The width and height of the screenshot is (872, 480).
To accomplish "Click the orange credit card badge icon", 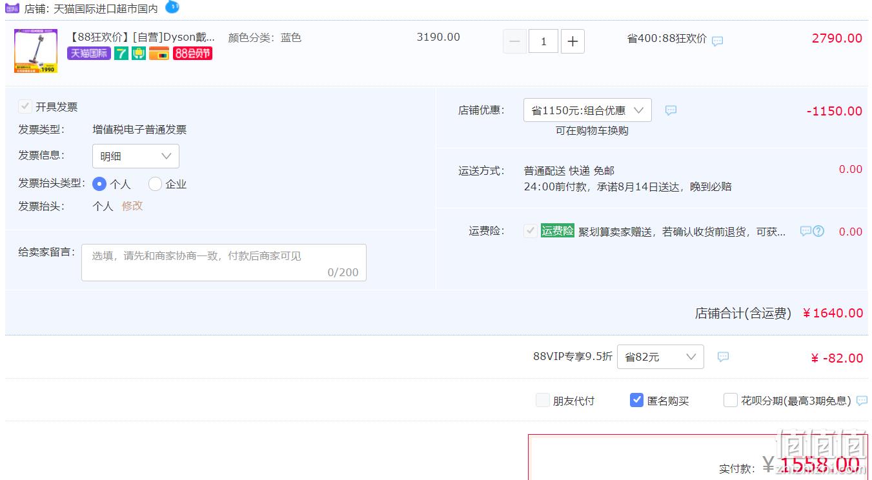I will coord(159,53).
